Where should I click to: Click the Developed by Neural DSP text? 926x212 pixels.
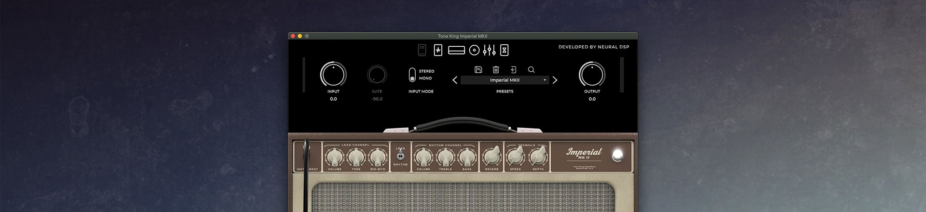tap(594, 47)
